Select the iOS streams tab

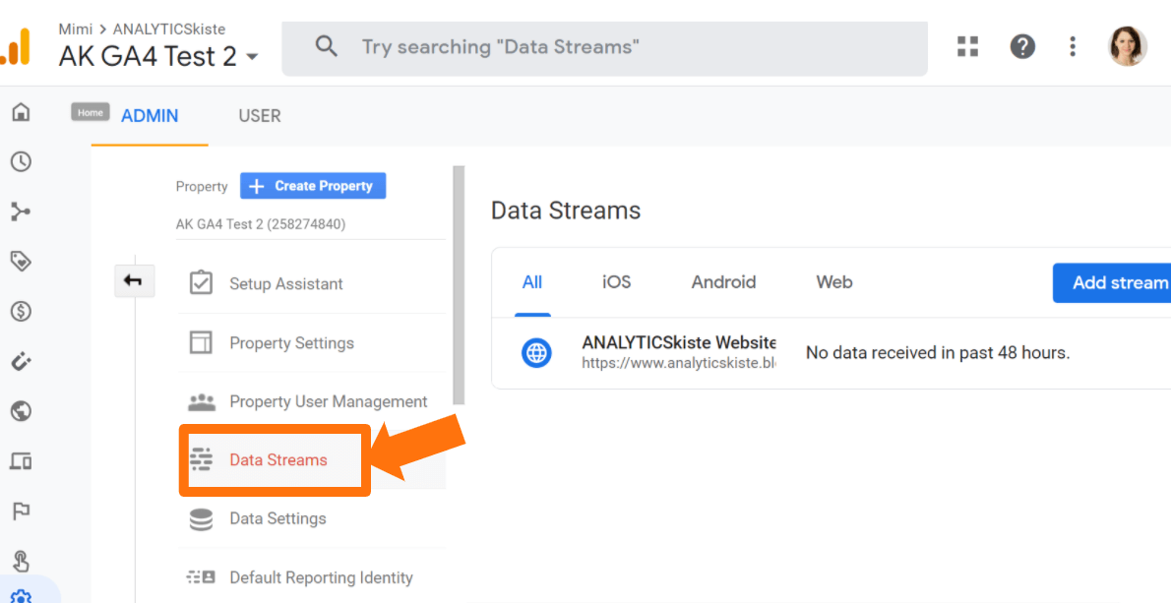point(616,282)
